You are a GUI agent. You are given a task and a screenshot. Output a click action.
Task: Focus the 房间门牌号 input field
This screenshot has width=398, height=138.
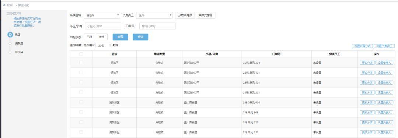157,26
